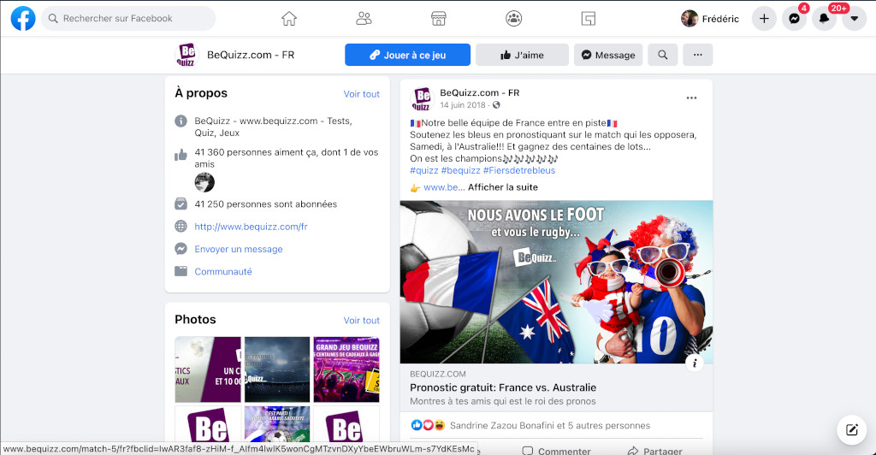Click the Jouer à ce jeu button
This screenshot has height=455, width=876.
(407, 55)
